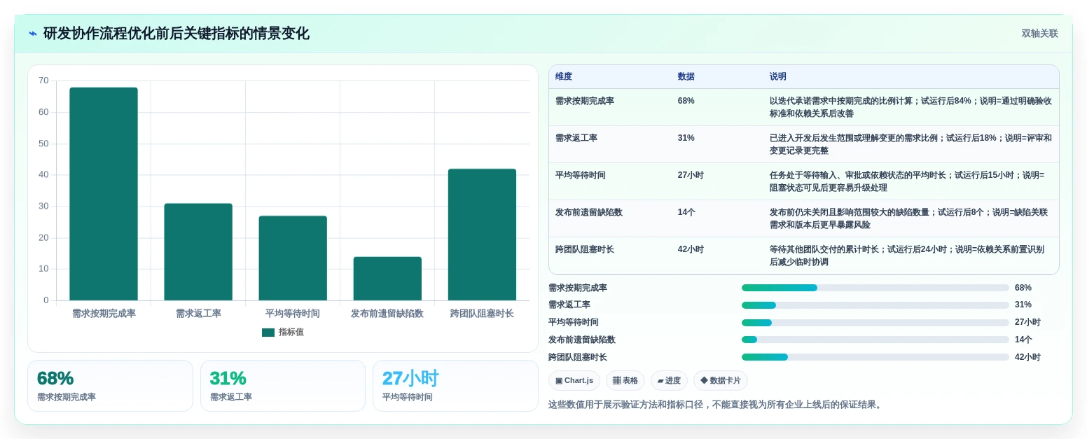Select the 进度 tag chip

tap(669, 381)
